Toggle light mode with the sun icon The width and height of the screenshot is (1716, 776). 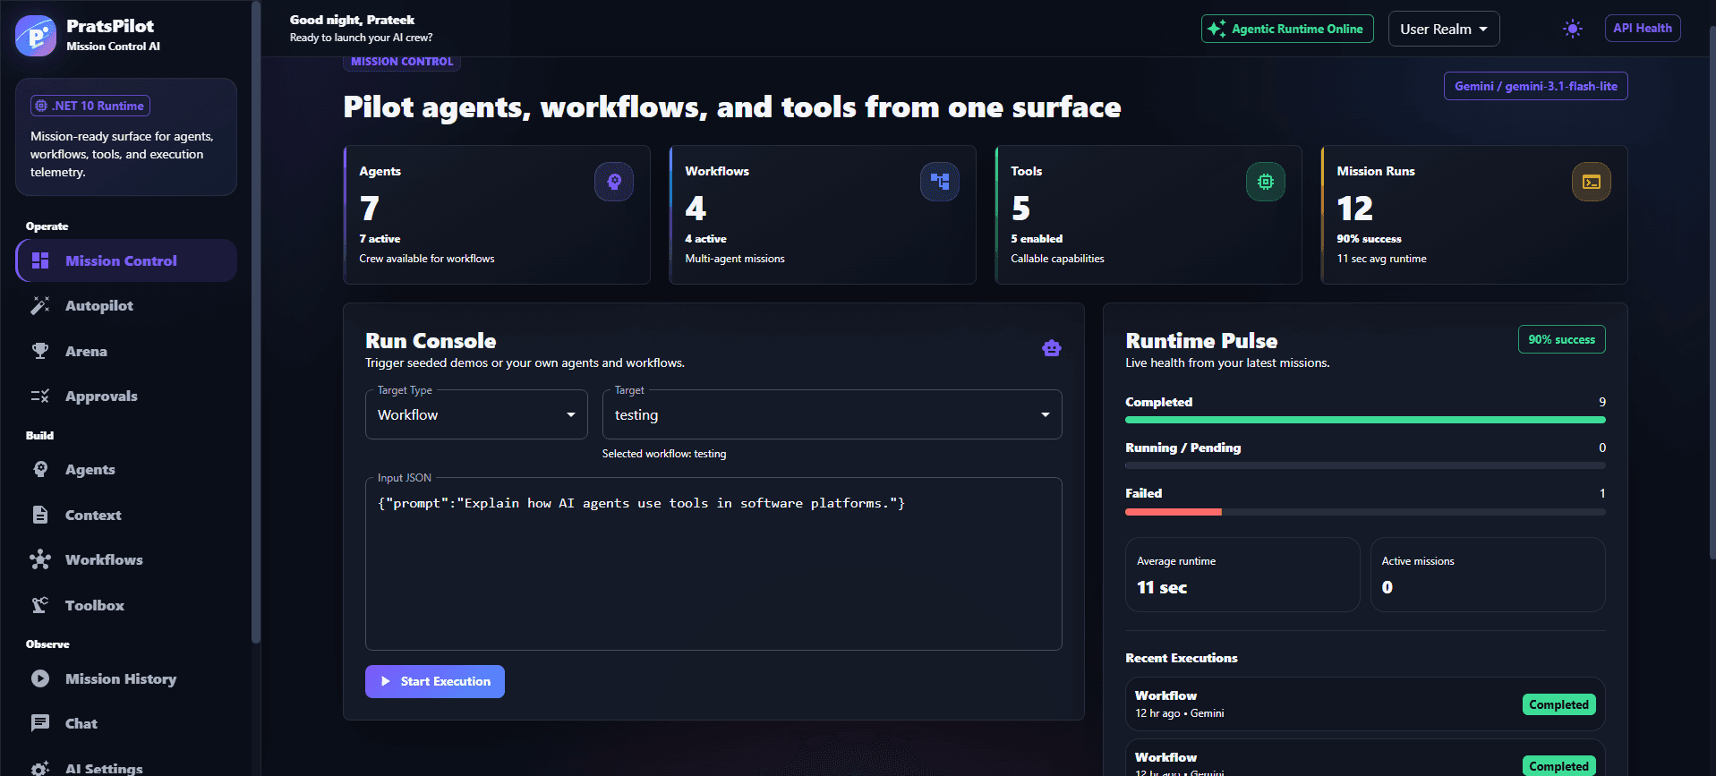click(x=1573, y=29)
